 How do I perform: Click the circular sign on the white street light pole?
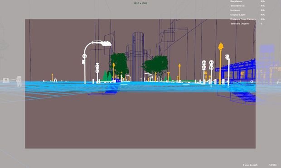coord(84,56)
